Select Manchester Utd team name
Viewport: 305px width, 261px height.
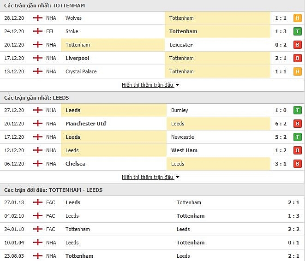(85, 124)
